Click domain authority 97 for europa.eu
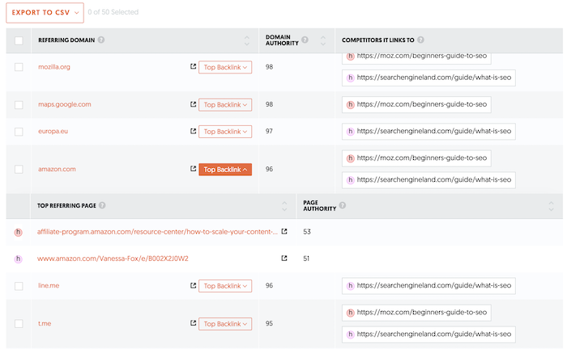This screenshot has height=349, width=567. (x=269, y=131)
